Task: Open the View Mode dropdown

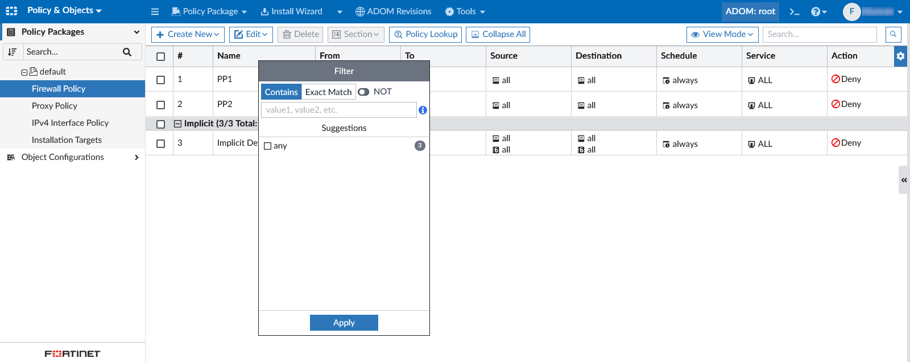Action: [x=722, y=35]
